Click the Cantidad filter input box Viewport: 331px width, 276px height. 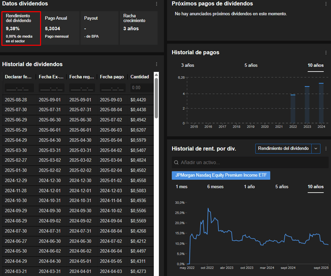click(140, 88)
